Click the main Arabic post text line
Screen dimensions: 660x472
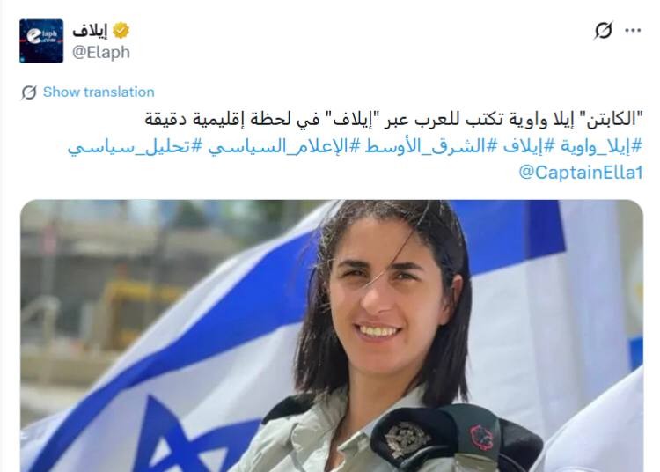tap(393, 120)
